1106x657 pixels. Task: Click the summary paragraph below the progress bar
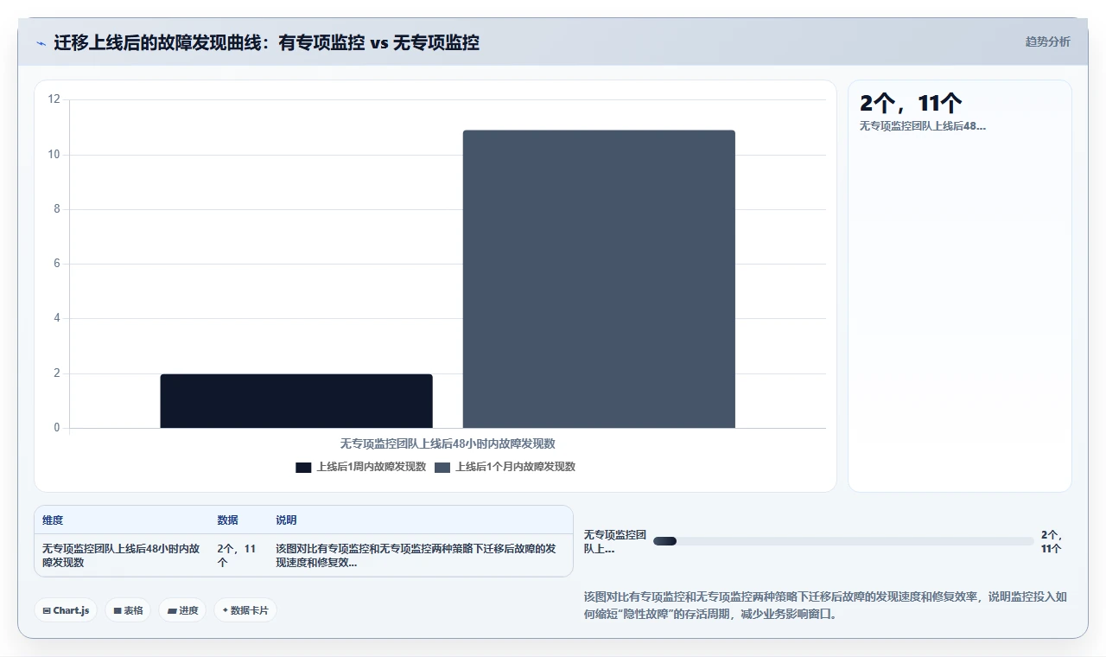[826, 605]
